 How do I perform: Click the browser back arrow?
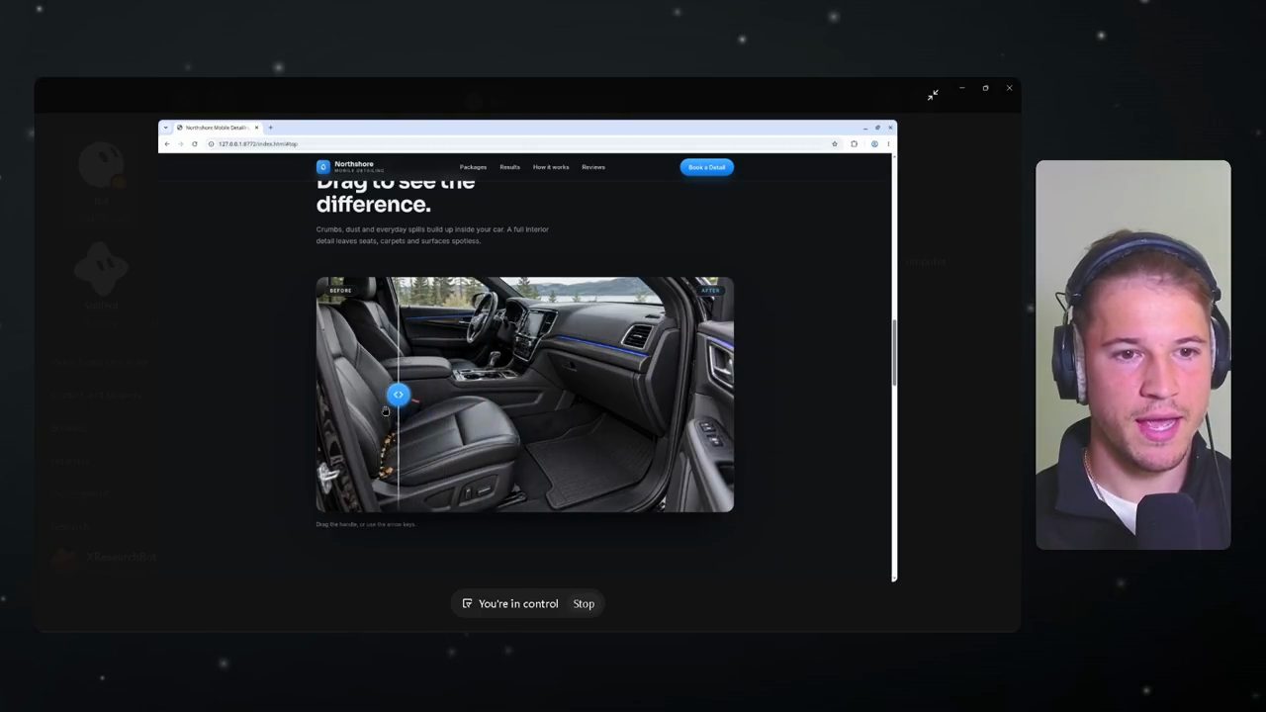167,144
